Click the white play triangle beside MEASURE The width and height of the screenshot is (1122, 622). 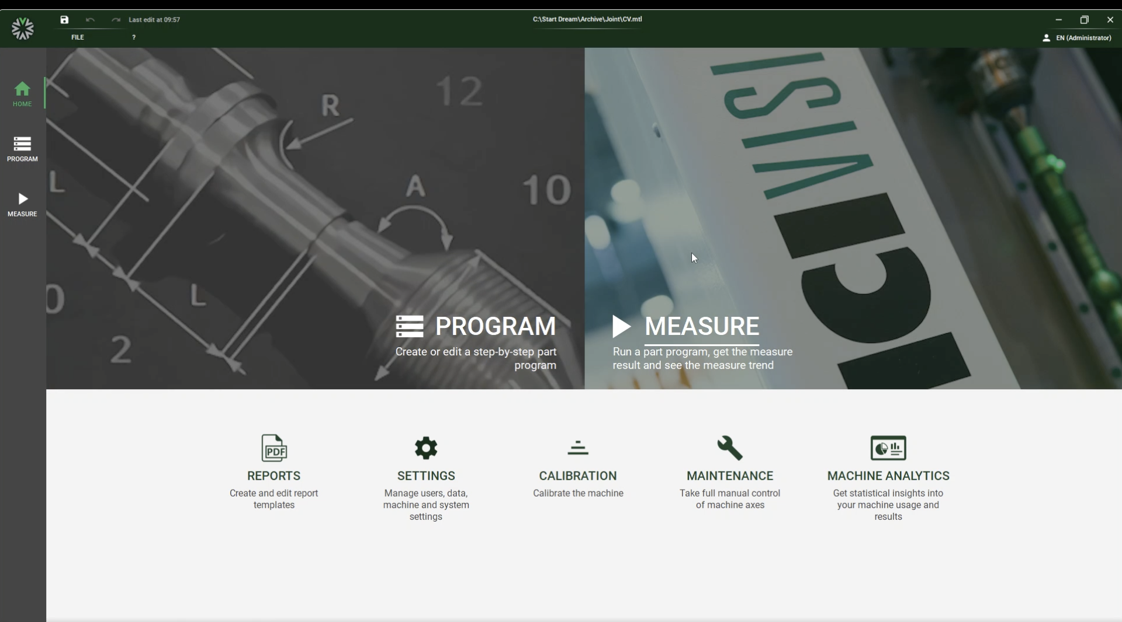click(x=621, y=327)
